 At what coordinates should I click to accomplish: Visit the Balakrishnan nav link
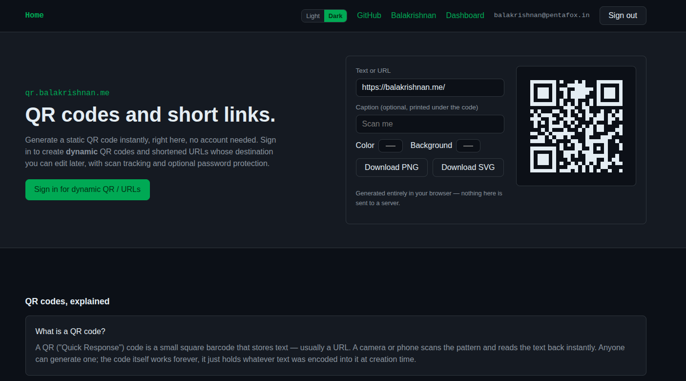(414, 16)
